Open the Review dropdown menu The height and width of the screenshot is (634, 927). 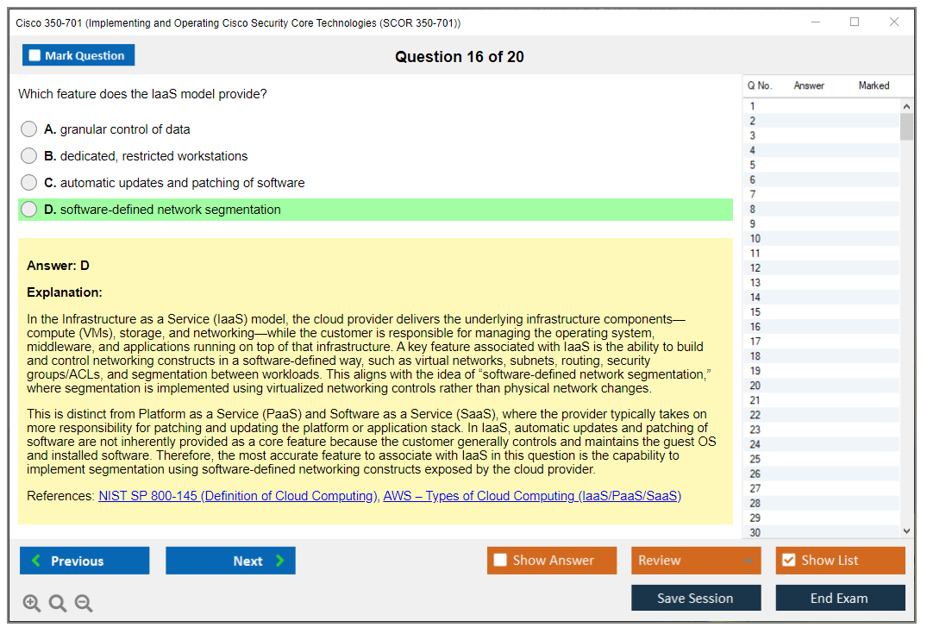pyautogui.click(x=696, y=561)
